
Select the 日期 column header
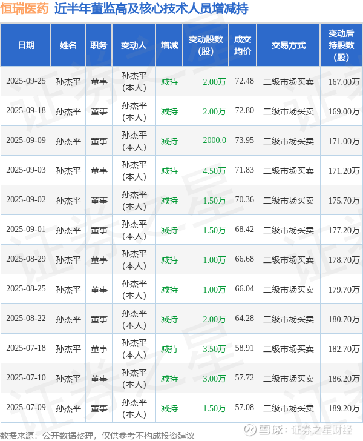point(26,45)
